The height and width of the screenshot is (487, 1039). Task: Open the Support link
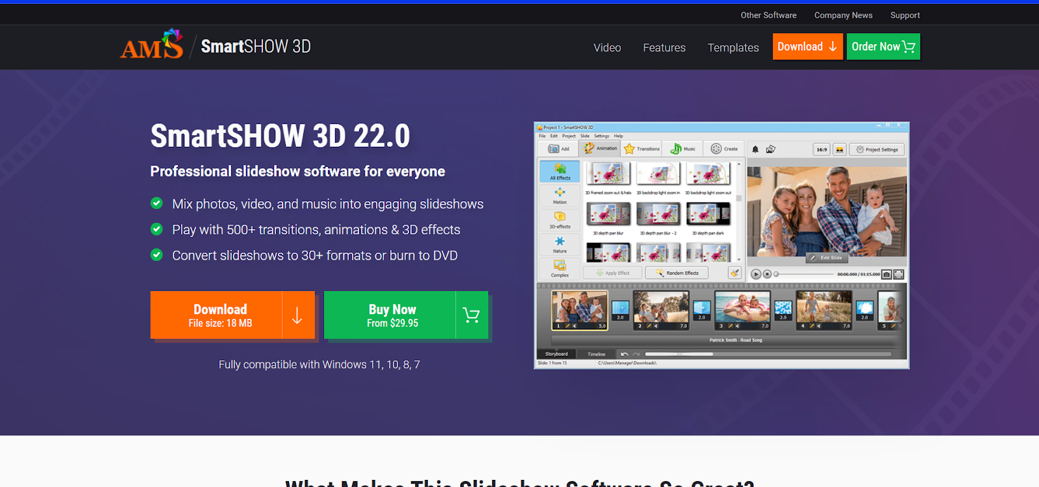[905, 15]
